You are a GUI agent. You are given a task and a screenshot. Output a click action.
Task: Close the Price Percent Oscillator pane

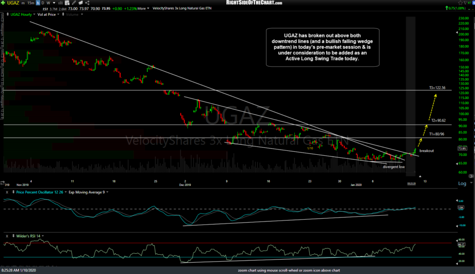click(x=6, y=191)
